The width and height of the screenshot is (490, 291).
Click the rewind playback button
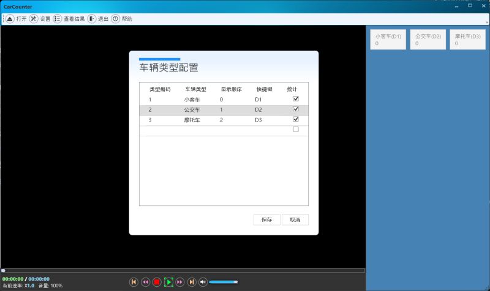tap(145, 282)
